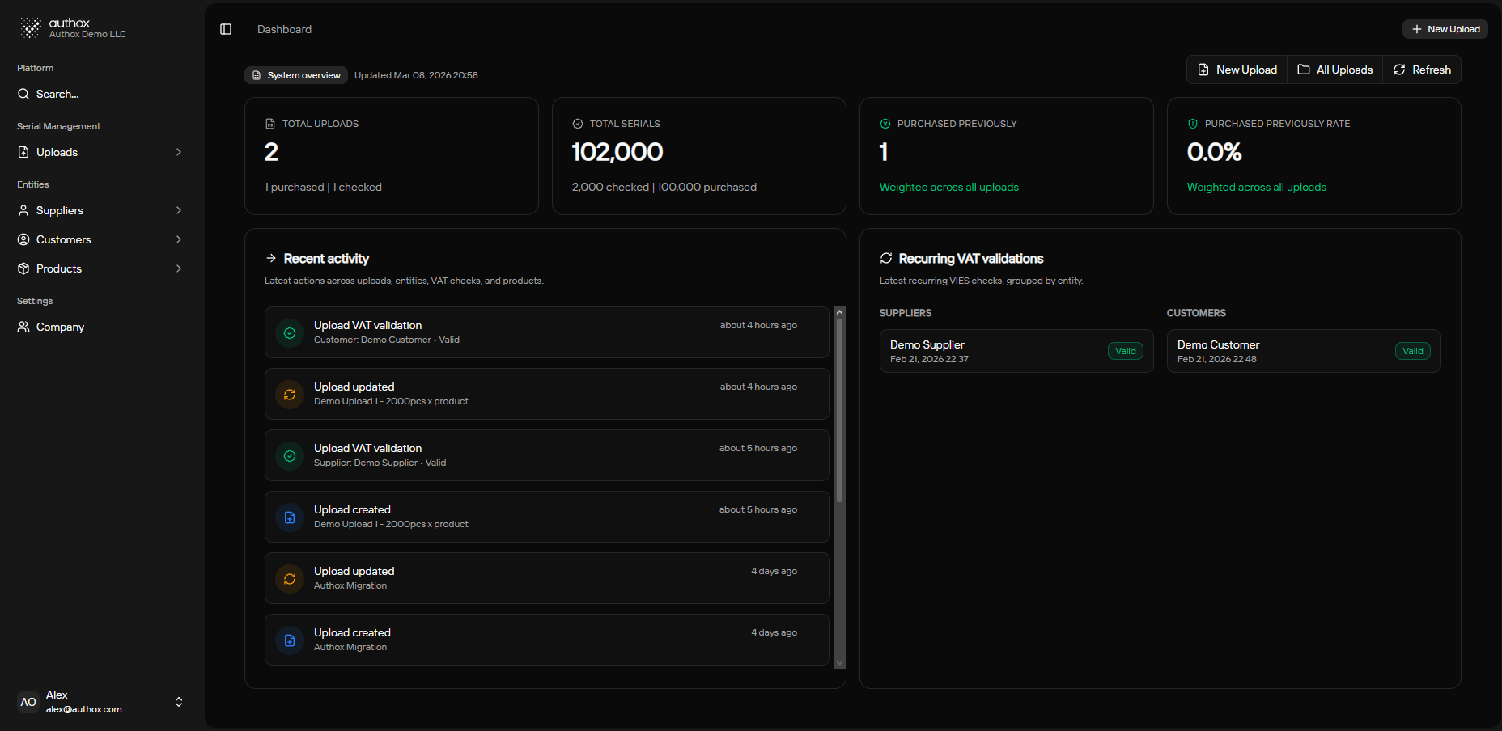The image size is (1502, 731).
Task: Expand the Uploads submenu chevron
Action: pos(179,153)
